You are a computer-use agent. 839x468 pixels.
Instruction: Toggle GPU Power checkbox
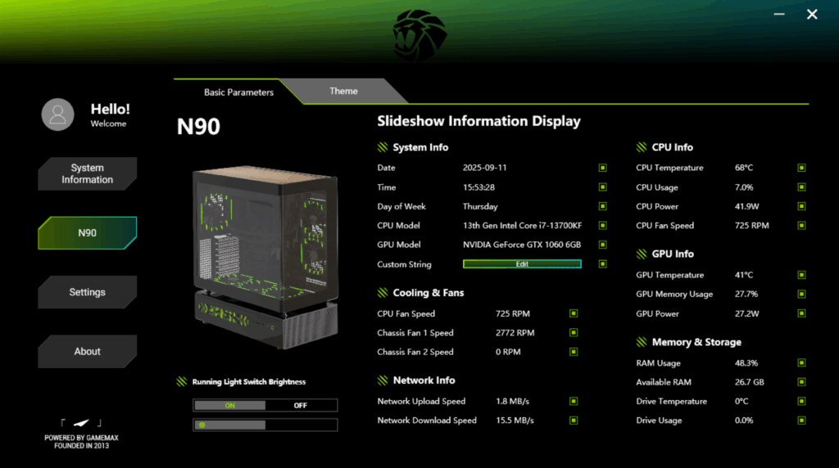(x=801, y=313)
